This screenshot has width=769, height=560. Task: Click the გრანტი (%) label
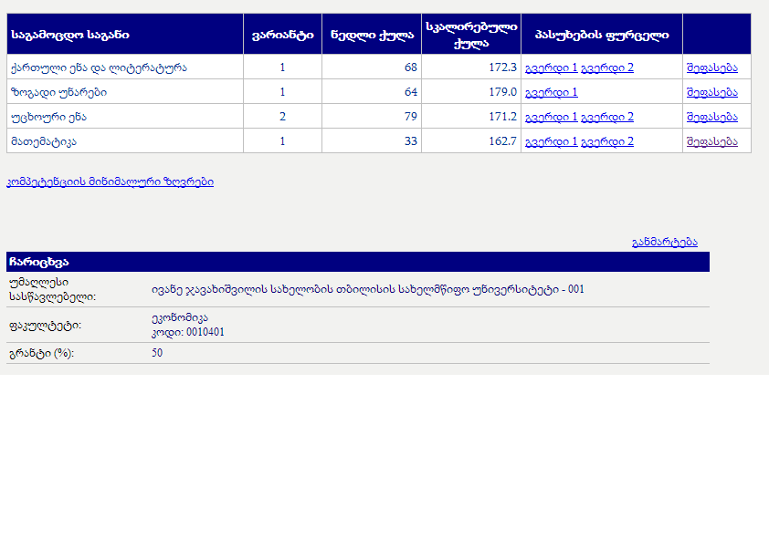41,353
